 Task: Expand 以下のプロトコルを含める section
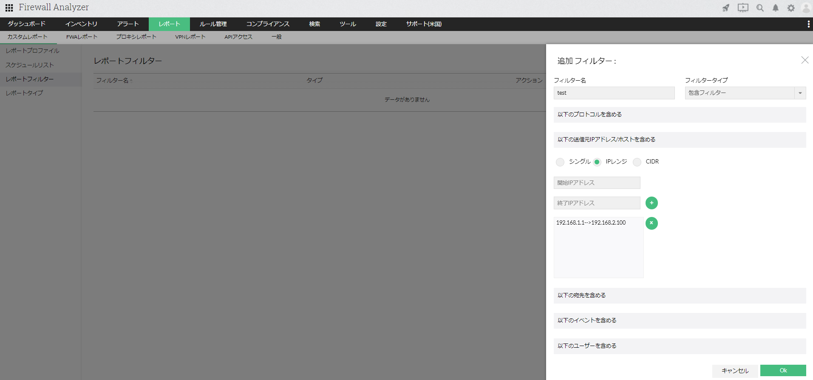click(680, 115)
